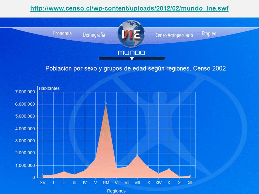Open the Empleo menu item

pyautogui.click(x=209, y=33)
